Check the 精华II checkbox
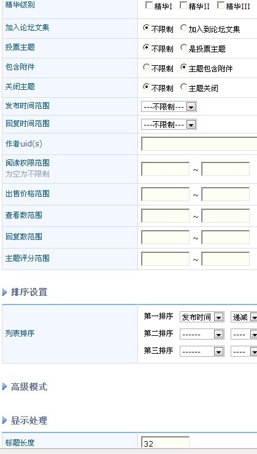This screenshot has height=454, width=257. (x=183, y=5)
